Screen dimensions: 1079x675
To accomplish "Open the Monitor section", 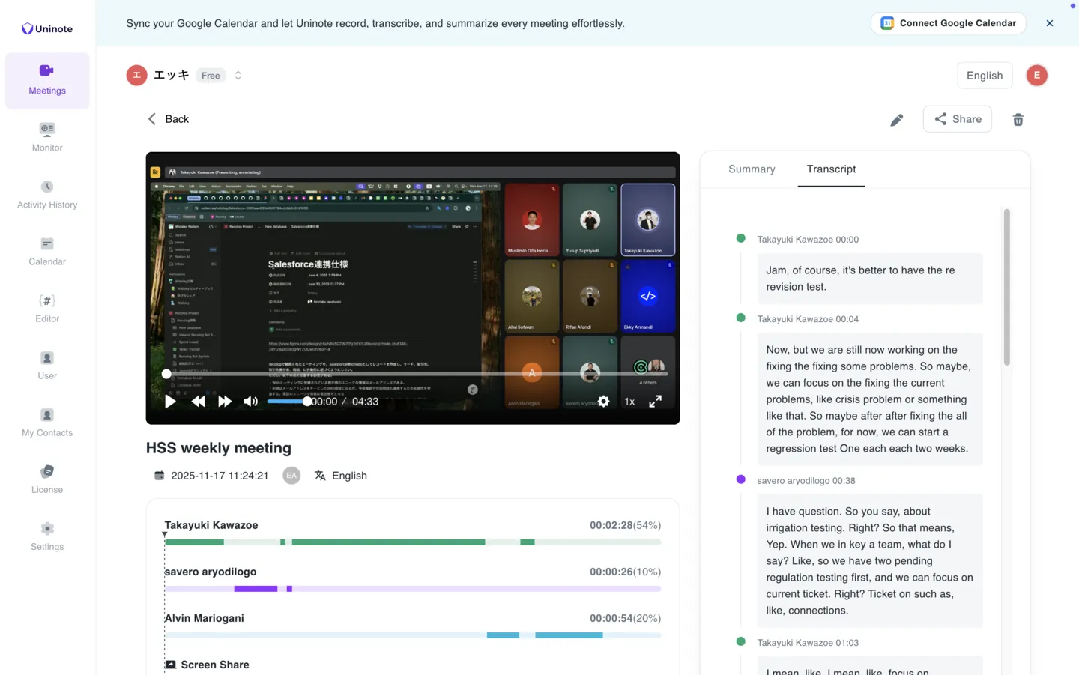I will tap(47, 137).
